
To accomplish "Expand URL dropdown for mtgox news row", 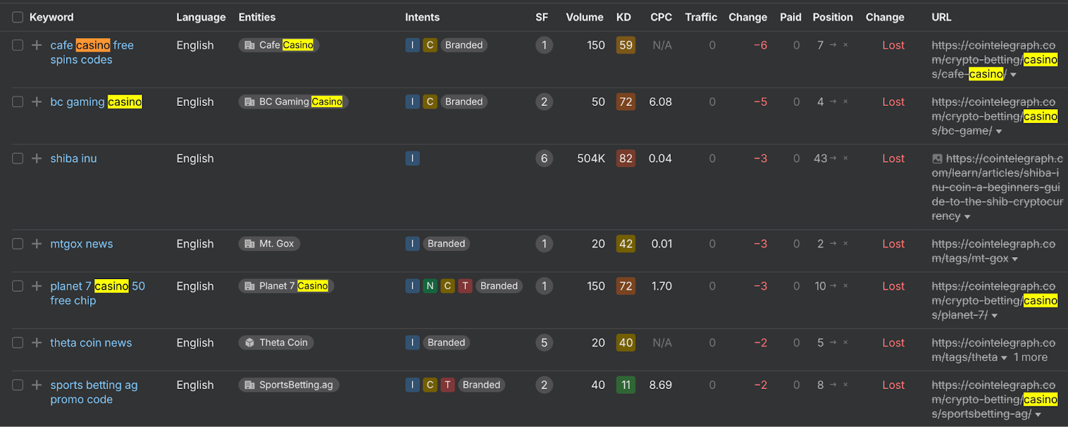I will click(1015, 259).
